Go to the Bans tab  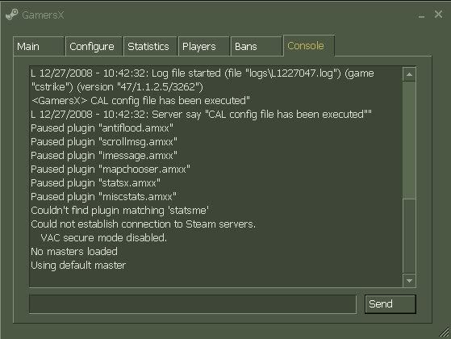click(256, 46)
